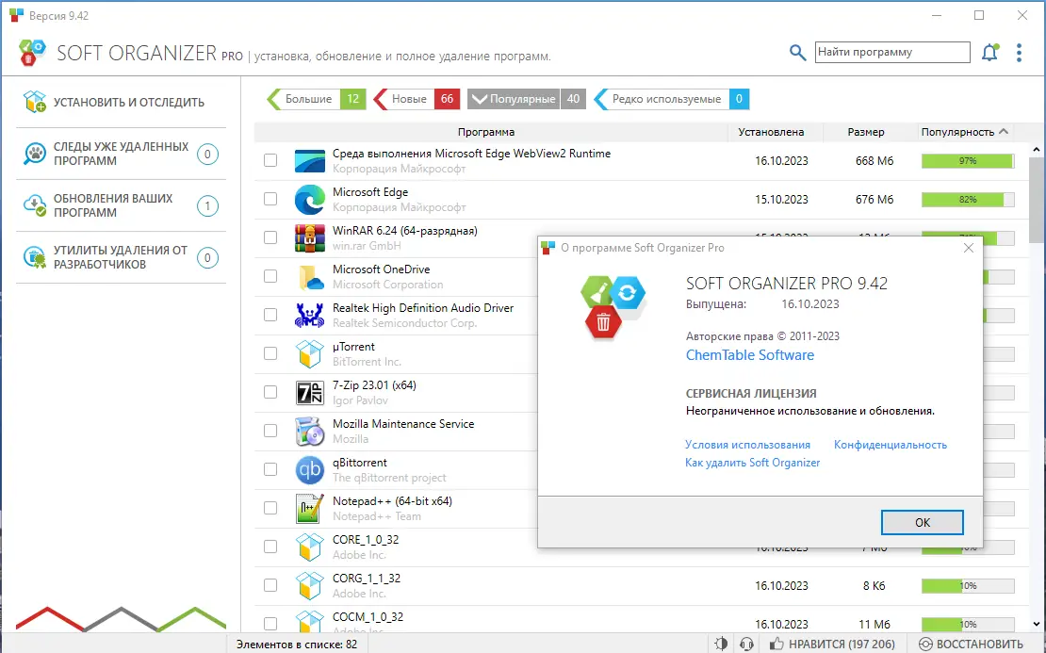1046x653 pixels.
Task: Click the Install and Track box icon
Action: point(35,102)
